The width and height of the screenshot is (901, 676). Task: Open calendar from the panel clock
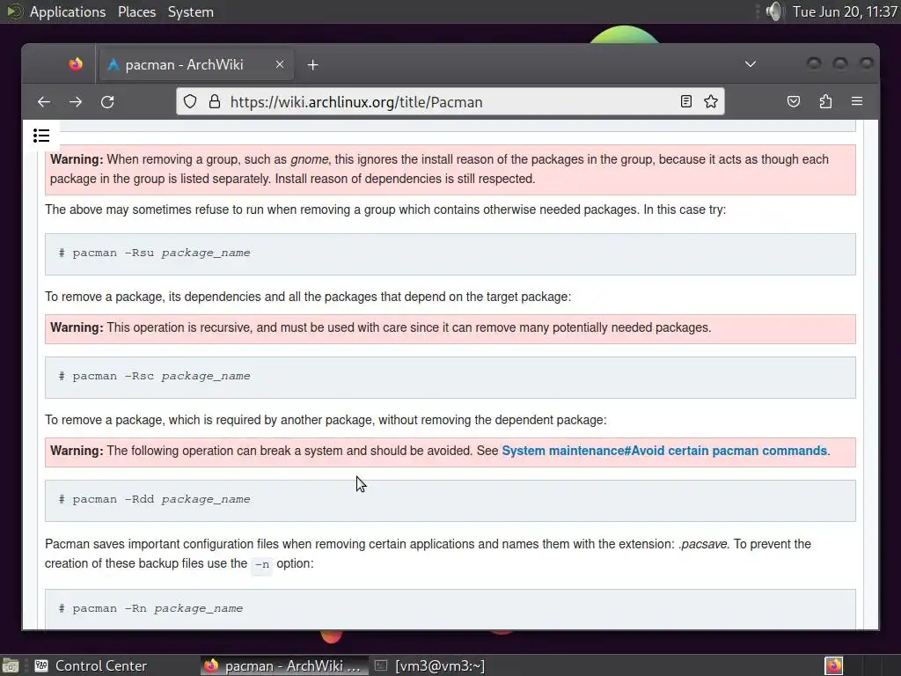click(845, 11)
